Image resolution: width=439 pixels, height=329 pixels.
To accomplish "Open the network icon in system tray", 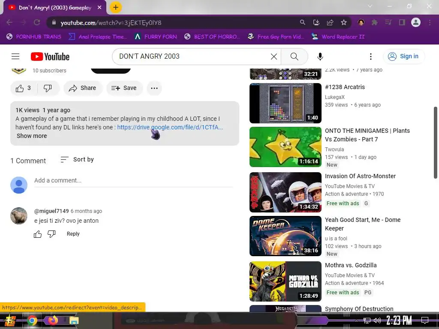I will (367, 320).
